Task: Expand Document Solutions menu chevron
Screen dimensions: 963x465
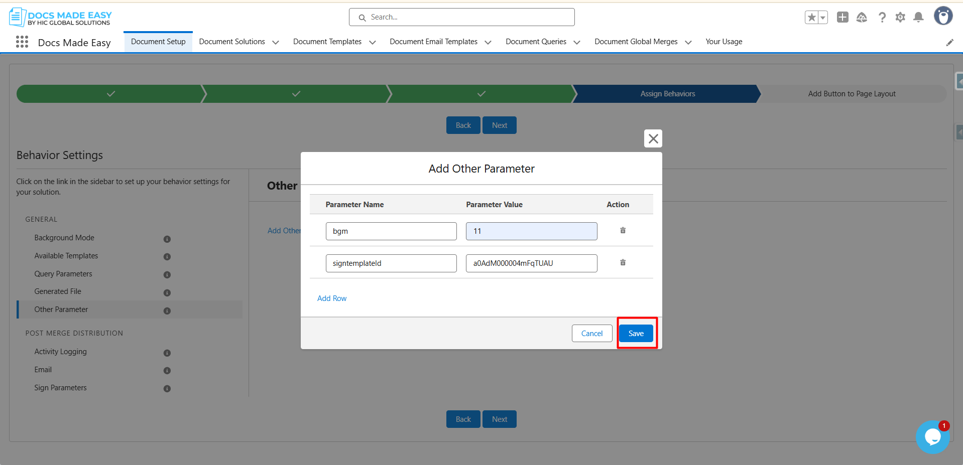Action: tap(276, 43)
